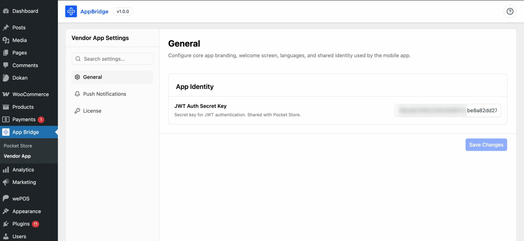Click the App Identity section heading
The height and width of the screenshot is (241, 524).
[x=195, y=87]
